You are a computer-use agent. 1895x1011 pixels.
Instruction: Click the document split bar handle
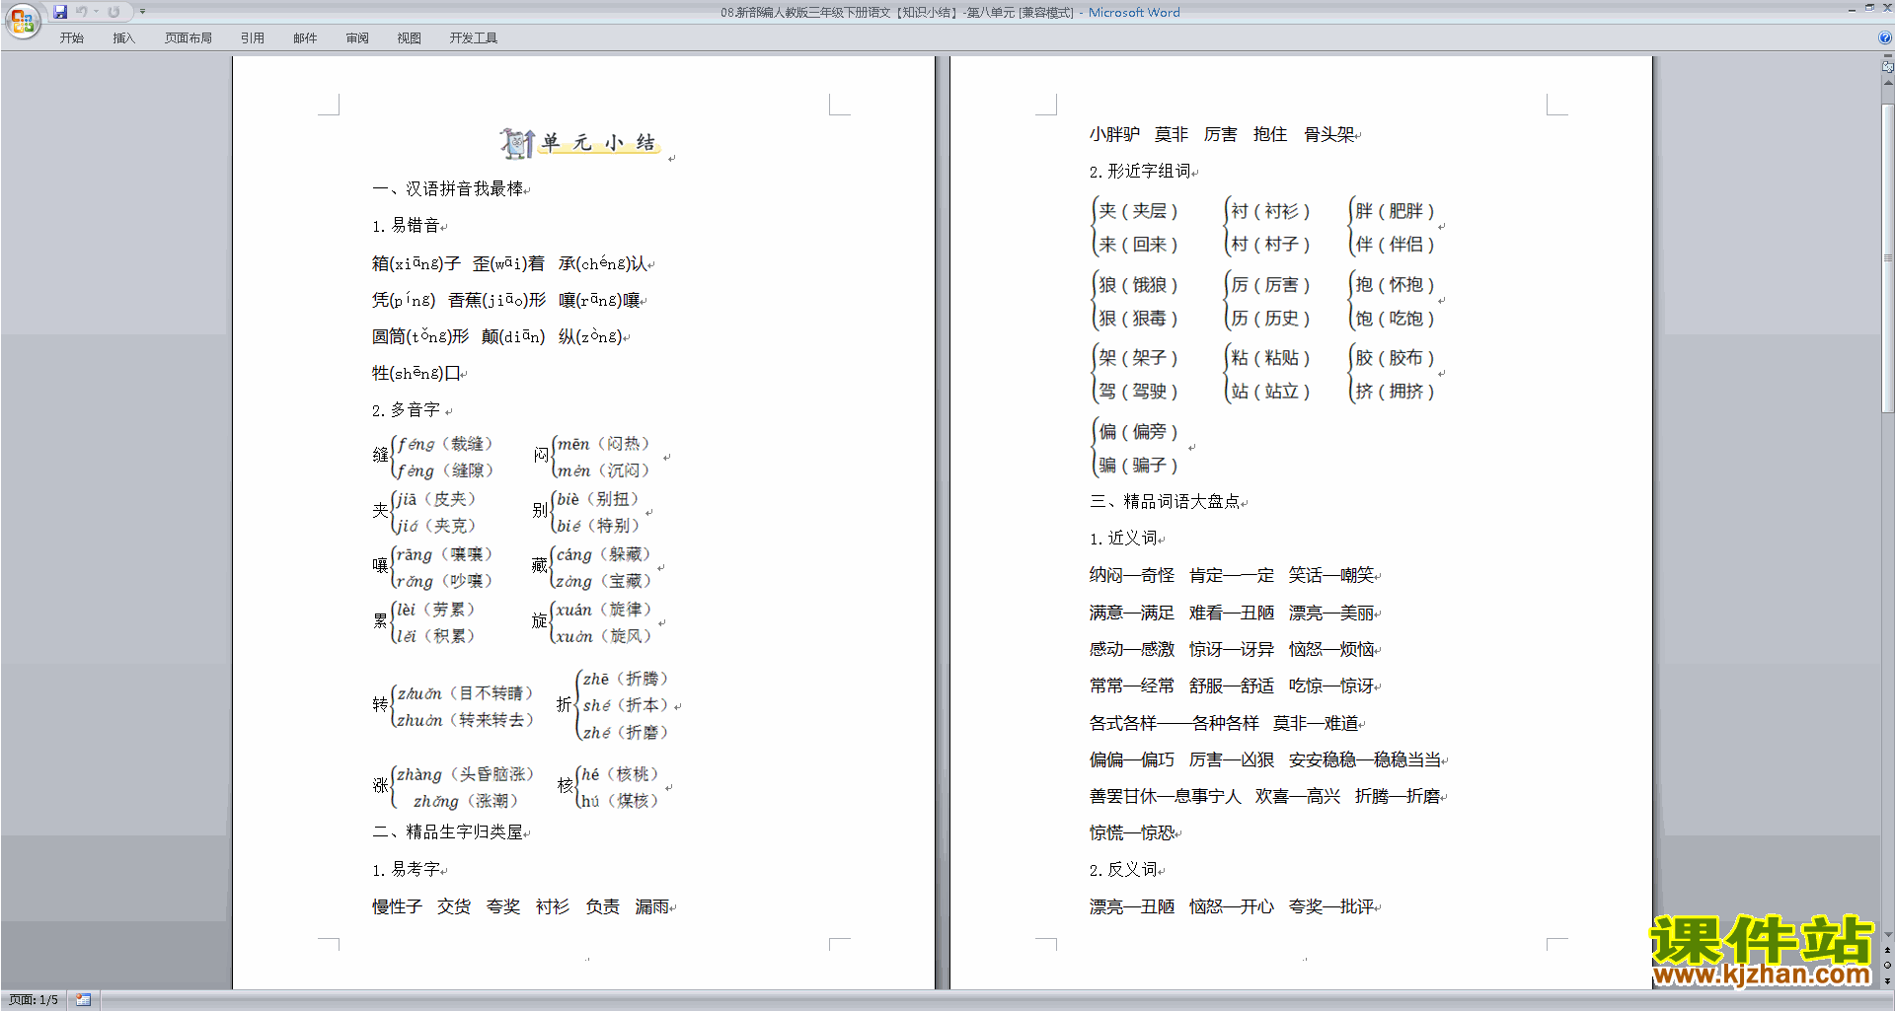point(1888,56)
